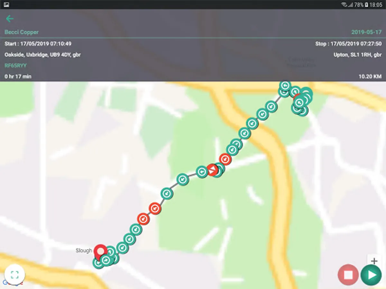Tap the trip distance 10.20 KM
386x289 pixels.
[370, 76]
